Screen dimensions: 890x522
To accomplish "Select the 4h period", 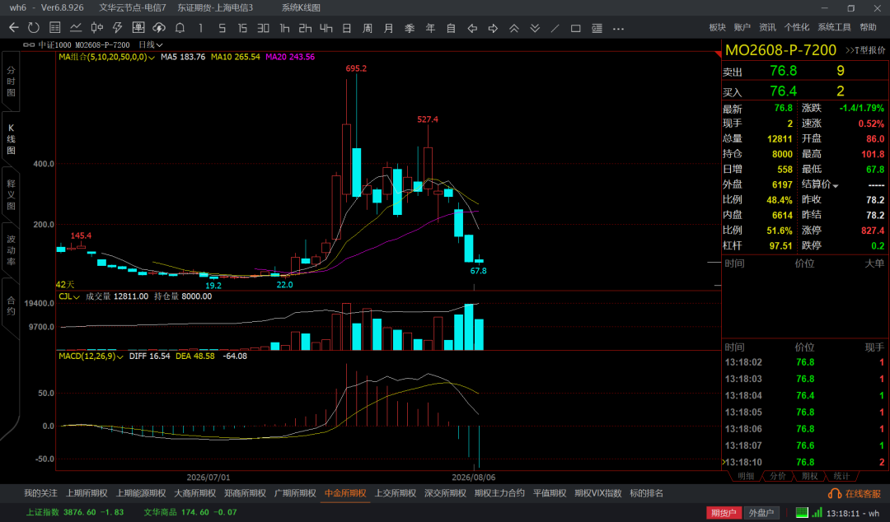I will (326, 28).
